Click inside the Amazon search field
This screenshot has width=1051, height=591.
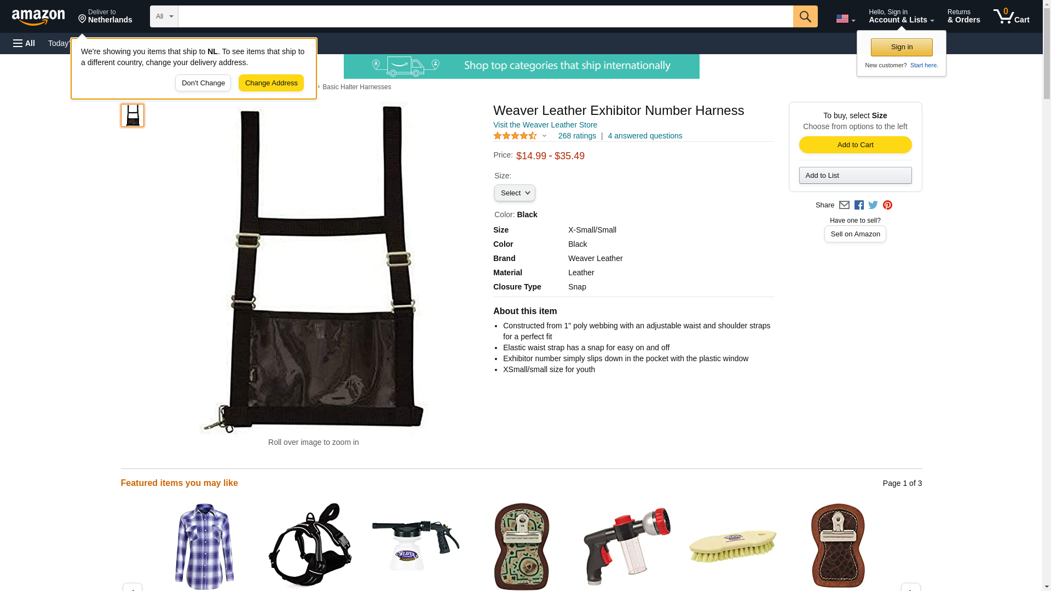click(485, 16)
